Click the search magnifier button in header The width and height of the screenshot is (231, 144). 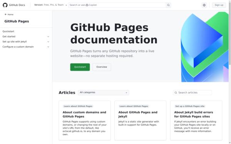click(x=168, y=5)
